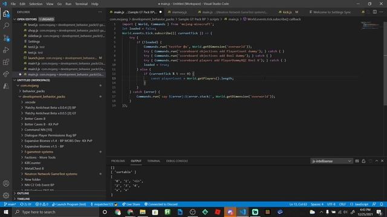Expand the Timeline section

[x=59, y=199]
